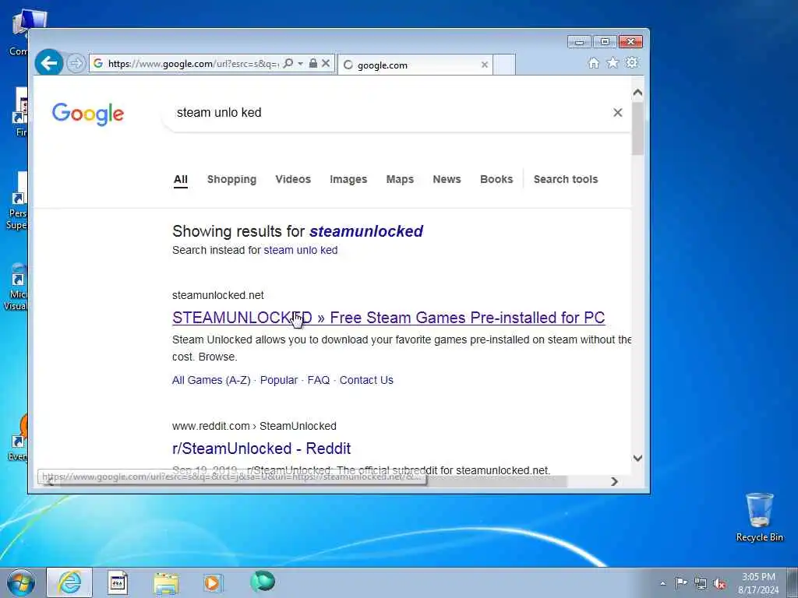
Task: Open the File Explorer taskbar folder icon
Action: (x=166, y=582)
